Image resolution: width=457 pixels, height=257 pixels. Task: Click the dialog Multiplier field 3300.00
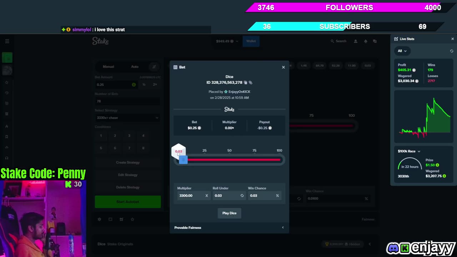tap(193, 196)
